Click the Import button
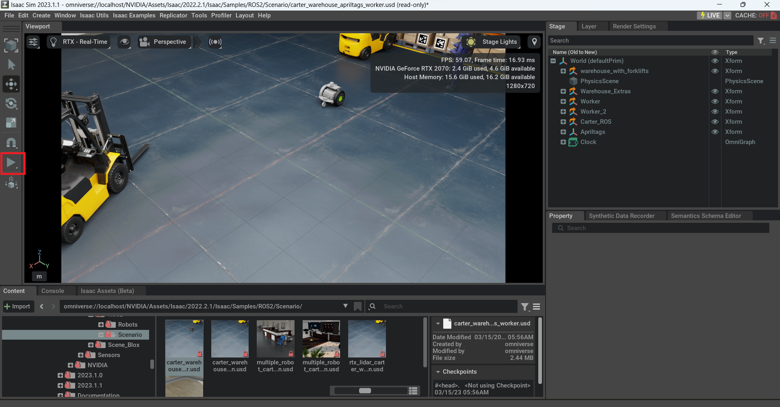The height and width of the screenshot is (407, 780). 17,306
